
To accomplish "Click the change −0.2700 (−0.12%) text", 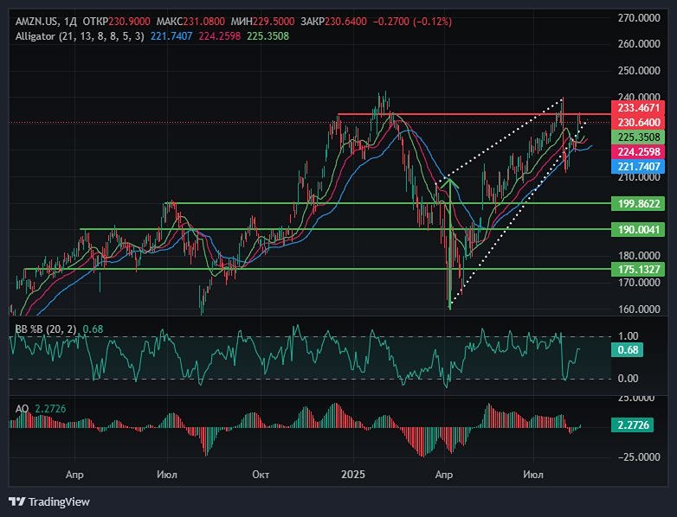I will click(x=413, y=21).
